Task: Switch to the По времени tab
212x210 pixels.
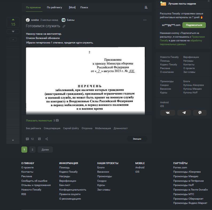Action: [x=33, y=7]
